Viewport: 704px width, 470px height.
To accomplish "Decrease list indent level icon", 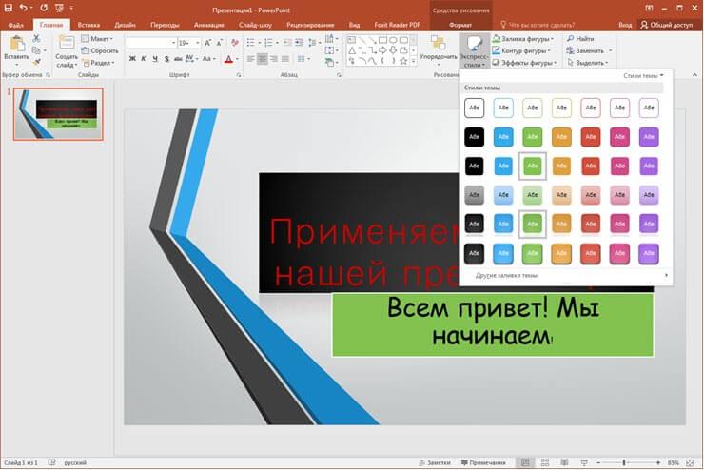I will point(287,43).
